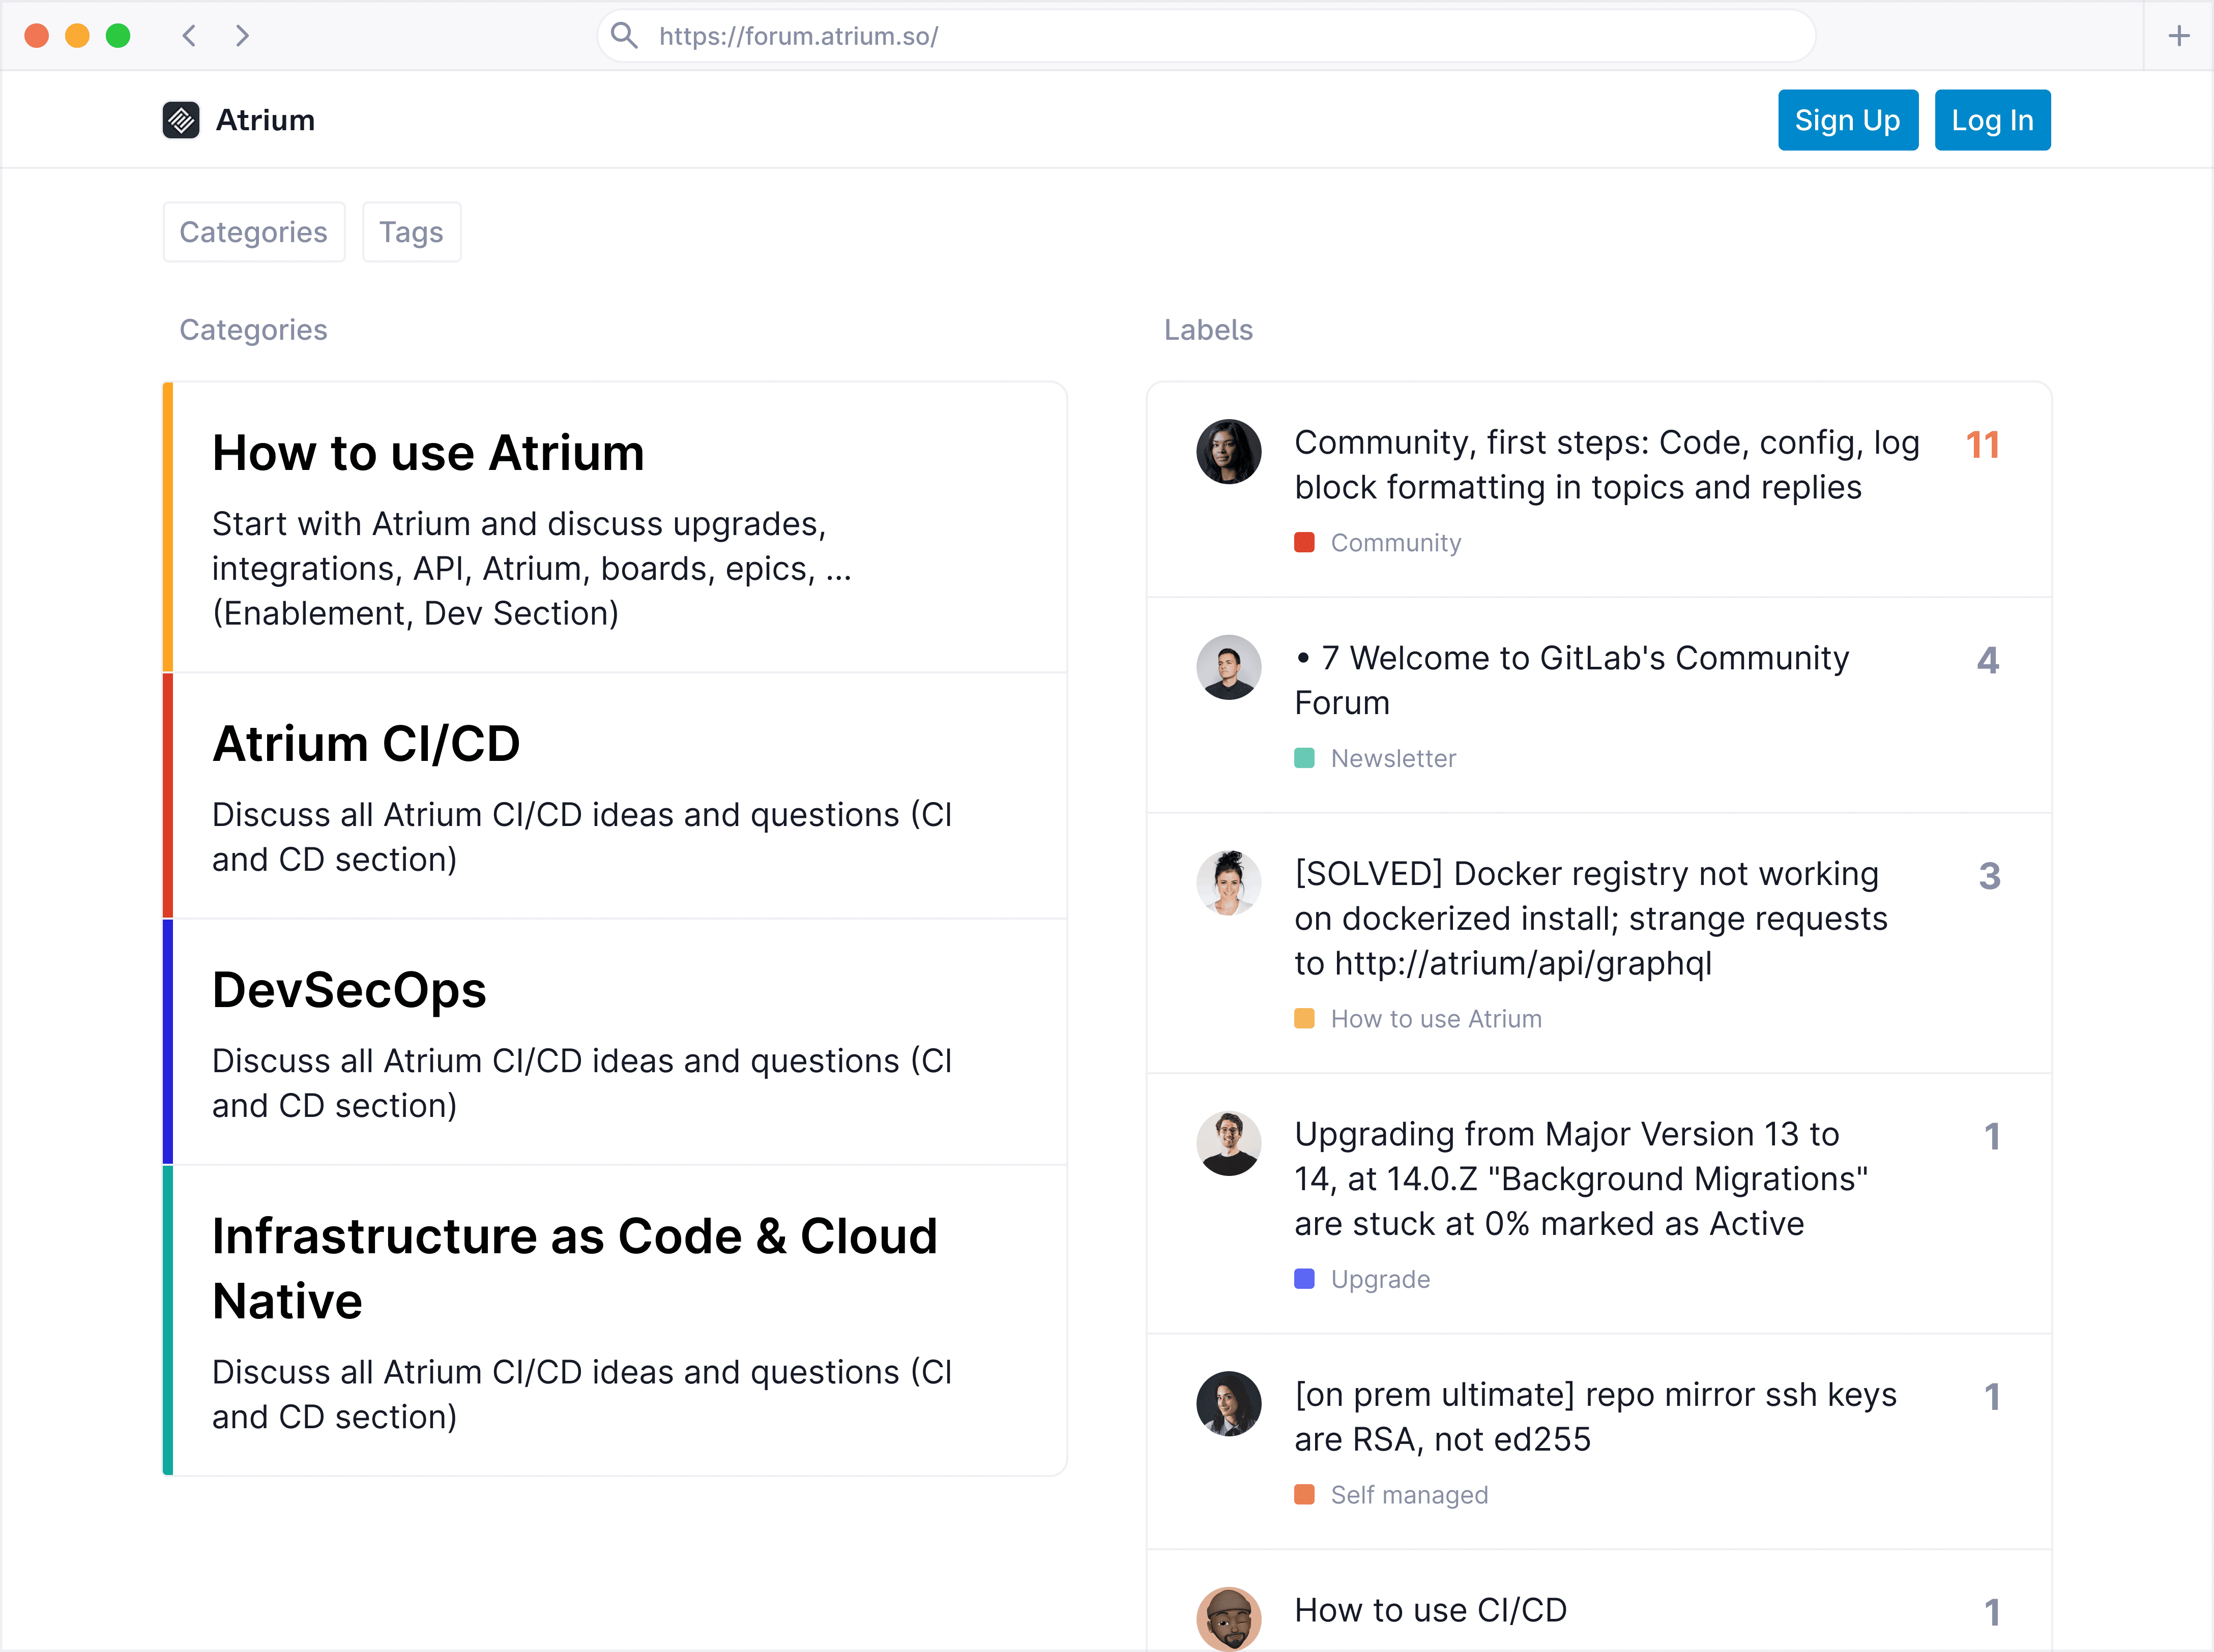
Task: Click the avatar on the Welcome to GitLab's Community Forum topic
Action: pyautogui.click(x=1229, y=667)
